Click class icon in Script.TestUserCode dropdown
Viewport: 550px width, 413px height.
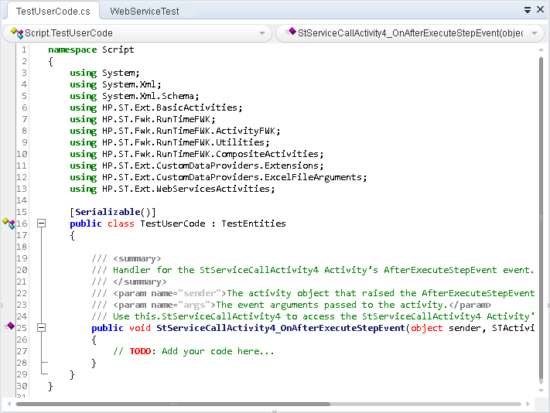point(17,33)
